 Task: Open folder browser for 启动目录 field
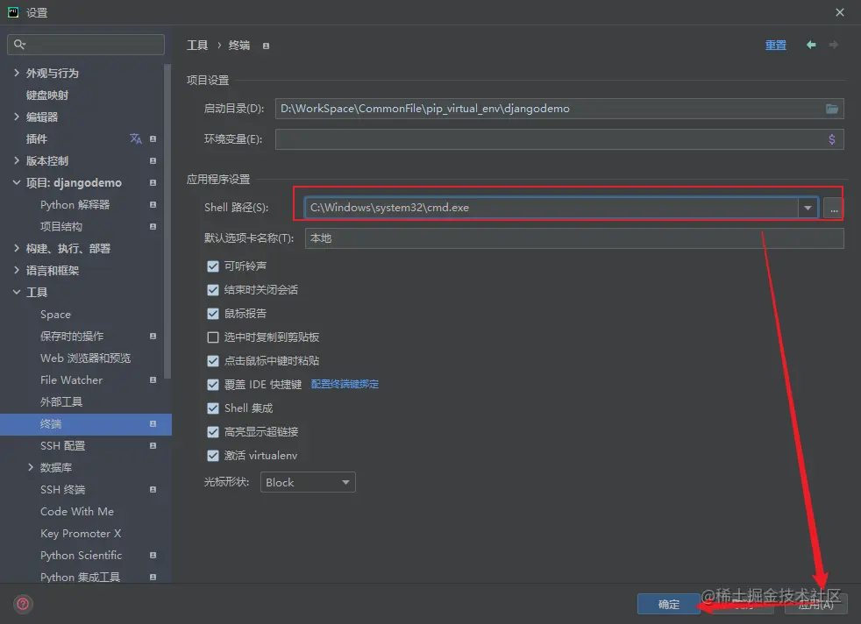click(x=832, y=109)
